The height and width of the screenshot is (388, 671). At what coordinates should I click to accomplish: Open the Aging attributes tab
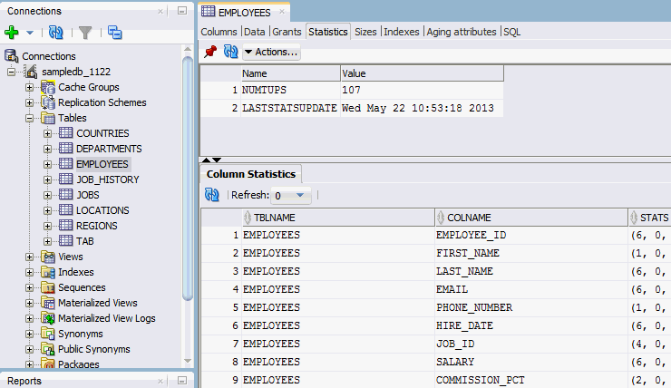462,32
